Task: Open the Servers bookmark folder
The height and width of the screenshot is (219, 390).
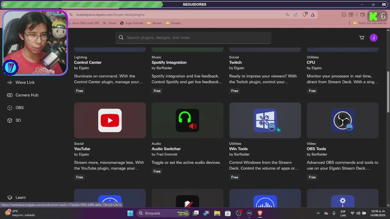Action: tap(154, 23)
